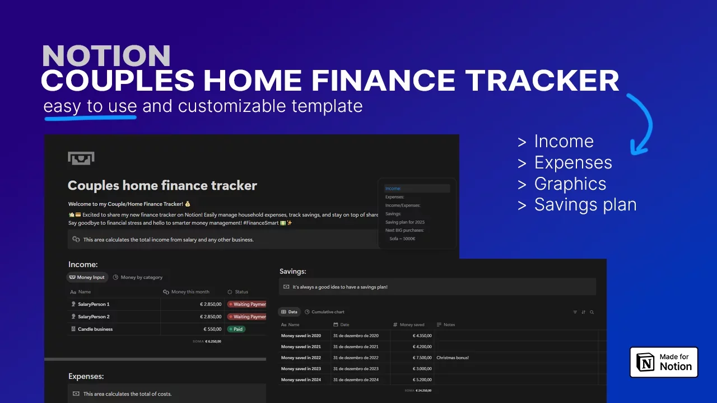Open the filter icon in the Savings table
717x403 pixels.
click(x=575, y=312)
